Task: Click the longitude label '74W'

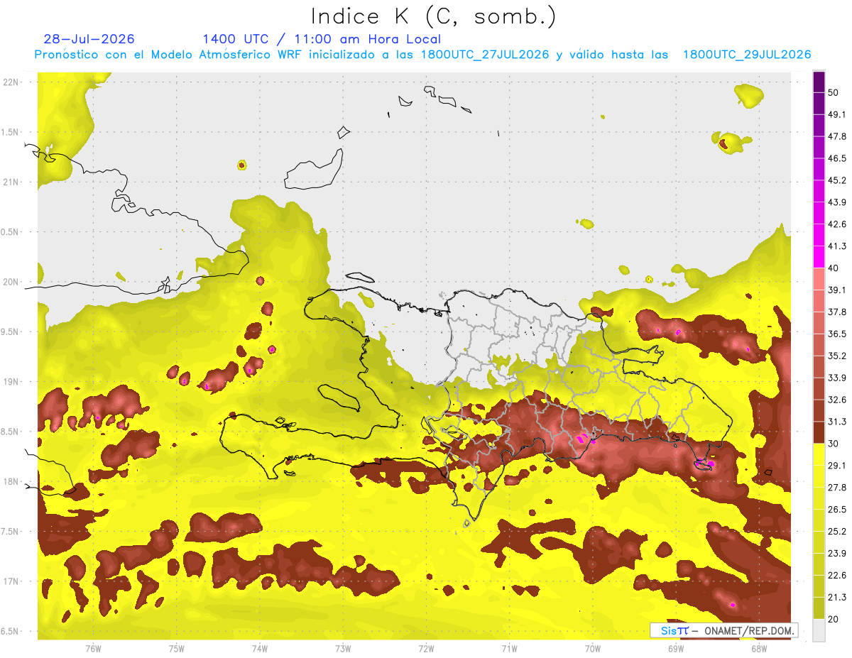Action: 259,648
